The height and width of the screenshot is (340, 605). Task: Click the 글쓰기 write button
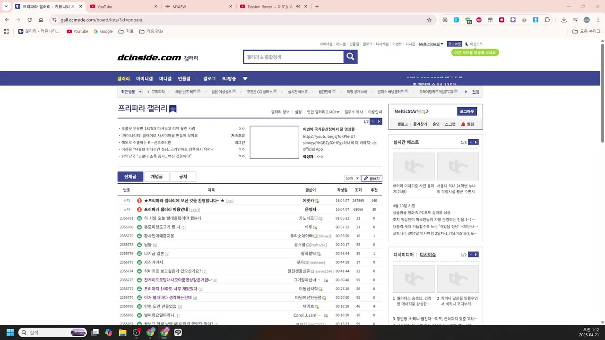click(372, 178)
